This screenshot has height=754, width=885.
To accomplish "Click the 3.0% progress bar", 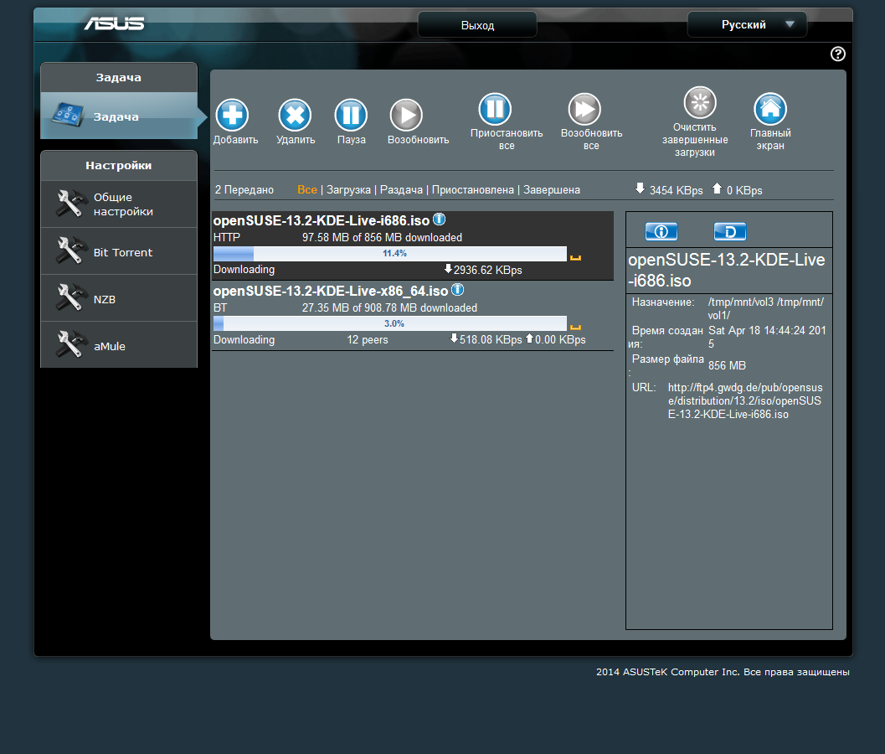I will [x=390, y=323].
